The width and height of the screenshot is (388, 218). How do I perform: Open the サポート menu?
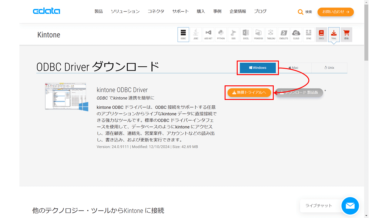click(180, 12)
